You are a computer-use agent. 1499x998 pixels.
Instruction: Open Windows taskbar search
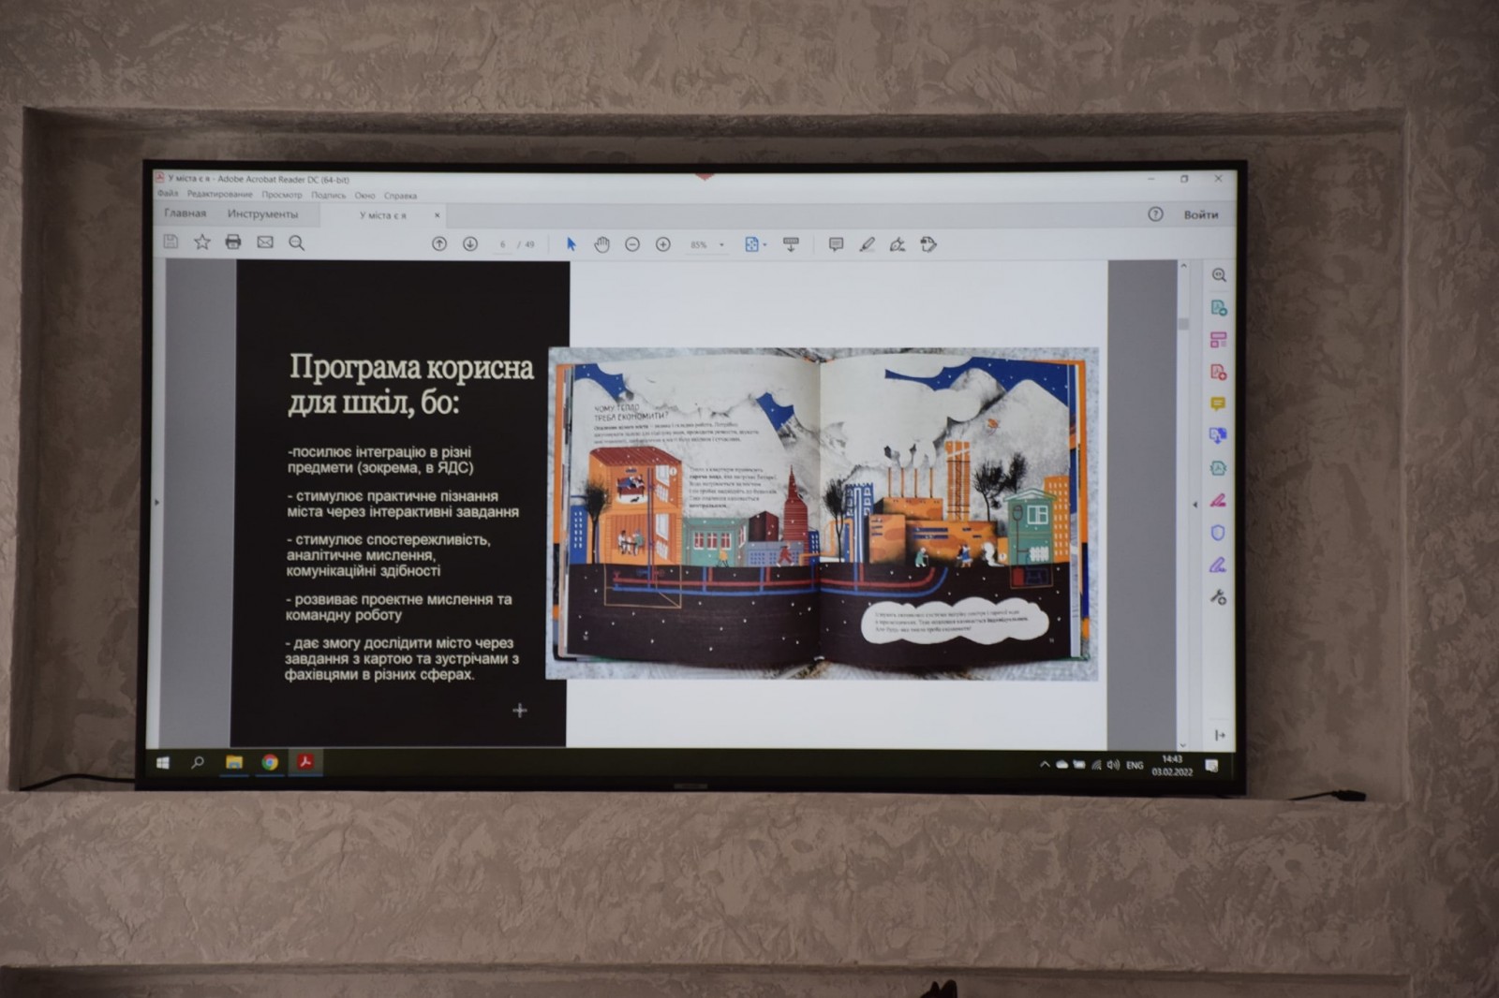tap(198, 763)
